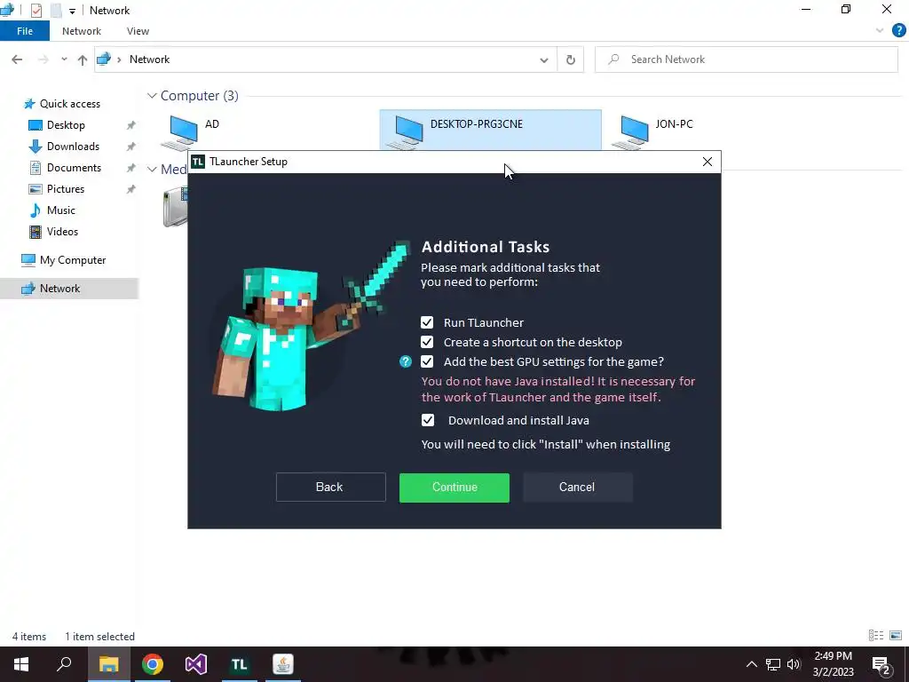Viewport: 909px width, 682px height.
Task: Click the Search Network field
Action: [x=747, y=59]
